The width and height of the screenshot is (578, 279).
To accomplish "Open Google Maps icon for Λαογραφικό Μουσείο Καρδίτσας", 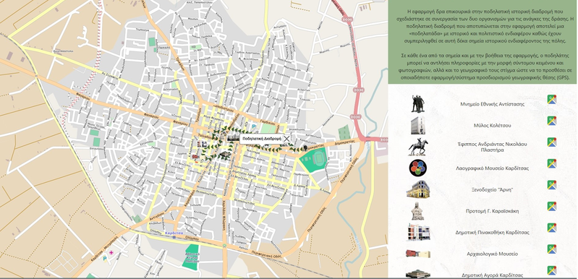I will [551, 163].
